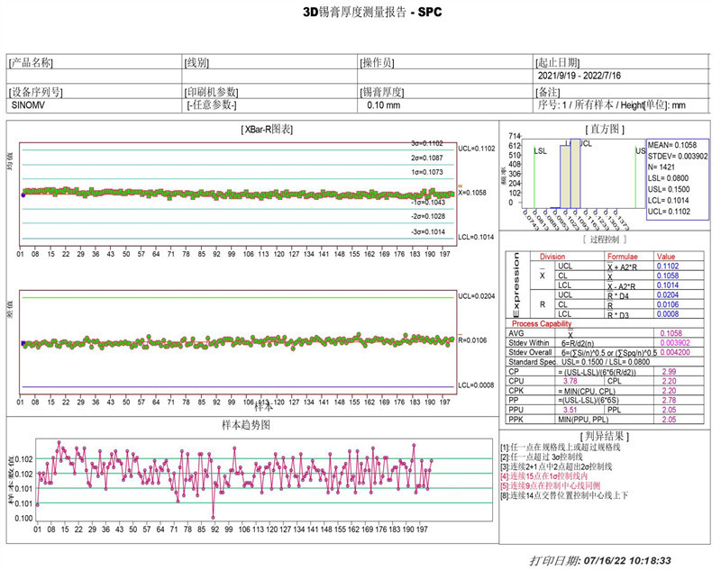Click the purple first data point on XBar chart

[23, 194]
